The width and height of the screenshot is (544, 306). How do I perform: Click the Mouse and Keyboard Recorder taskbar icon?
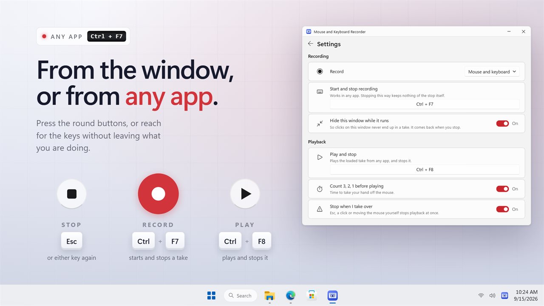click(333, 295)
